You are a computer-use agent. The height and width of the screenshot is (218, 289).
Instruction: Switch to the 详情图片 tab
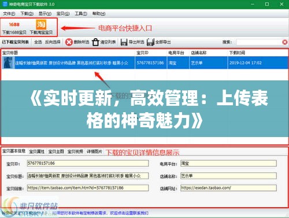coord(94,152)
